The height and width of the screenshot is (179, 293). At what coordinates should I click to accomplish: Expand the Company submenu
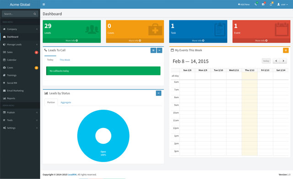point(37,29)
